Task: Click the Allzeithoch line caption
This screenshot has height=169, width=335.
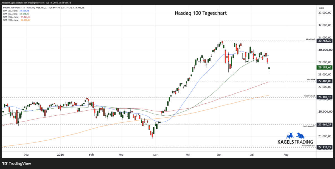Action: [310, 39]
